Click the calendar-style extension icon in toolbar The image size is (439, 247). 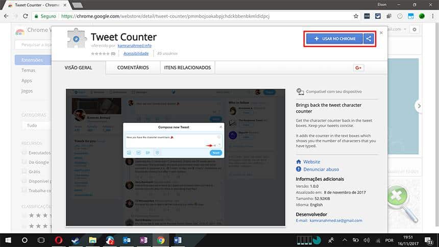[x=411, y=16]
